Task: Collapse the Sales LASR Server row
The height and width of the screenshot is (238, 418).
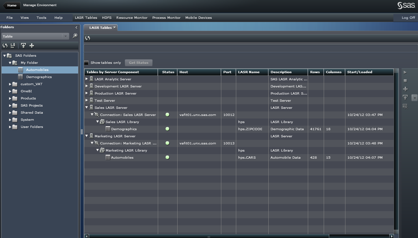Action: (x=86, y=108)
